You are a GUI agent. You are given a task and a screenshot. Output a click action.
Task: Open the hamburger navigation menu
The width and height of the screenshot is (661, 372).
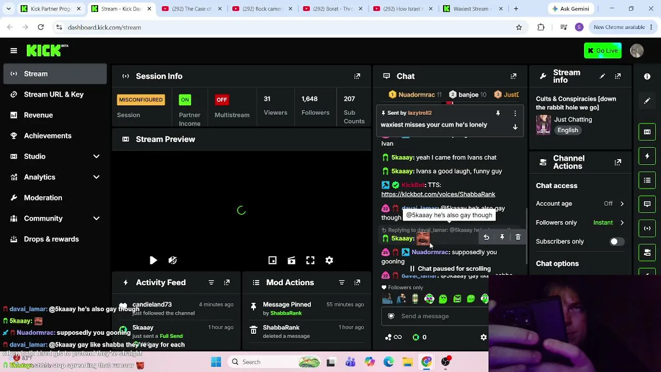(x=14, y=51)
